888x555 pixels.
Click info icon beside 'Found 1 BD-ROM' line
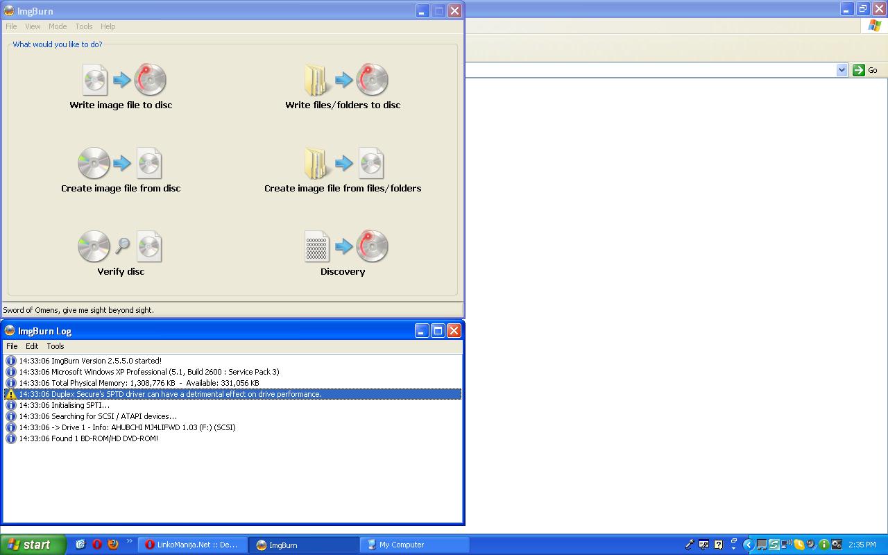10,438
